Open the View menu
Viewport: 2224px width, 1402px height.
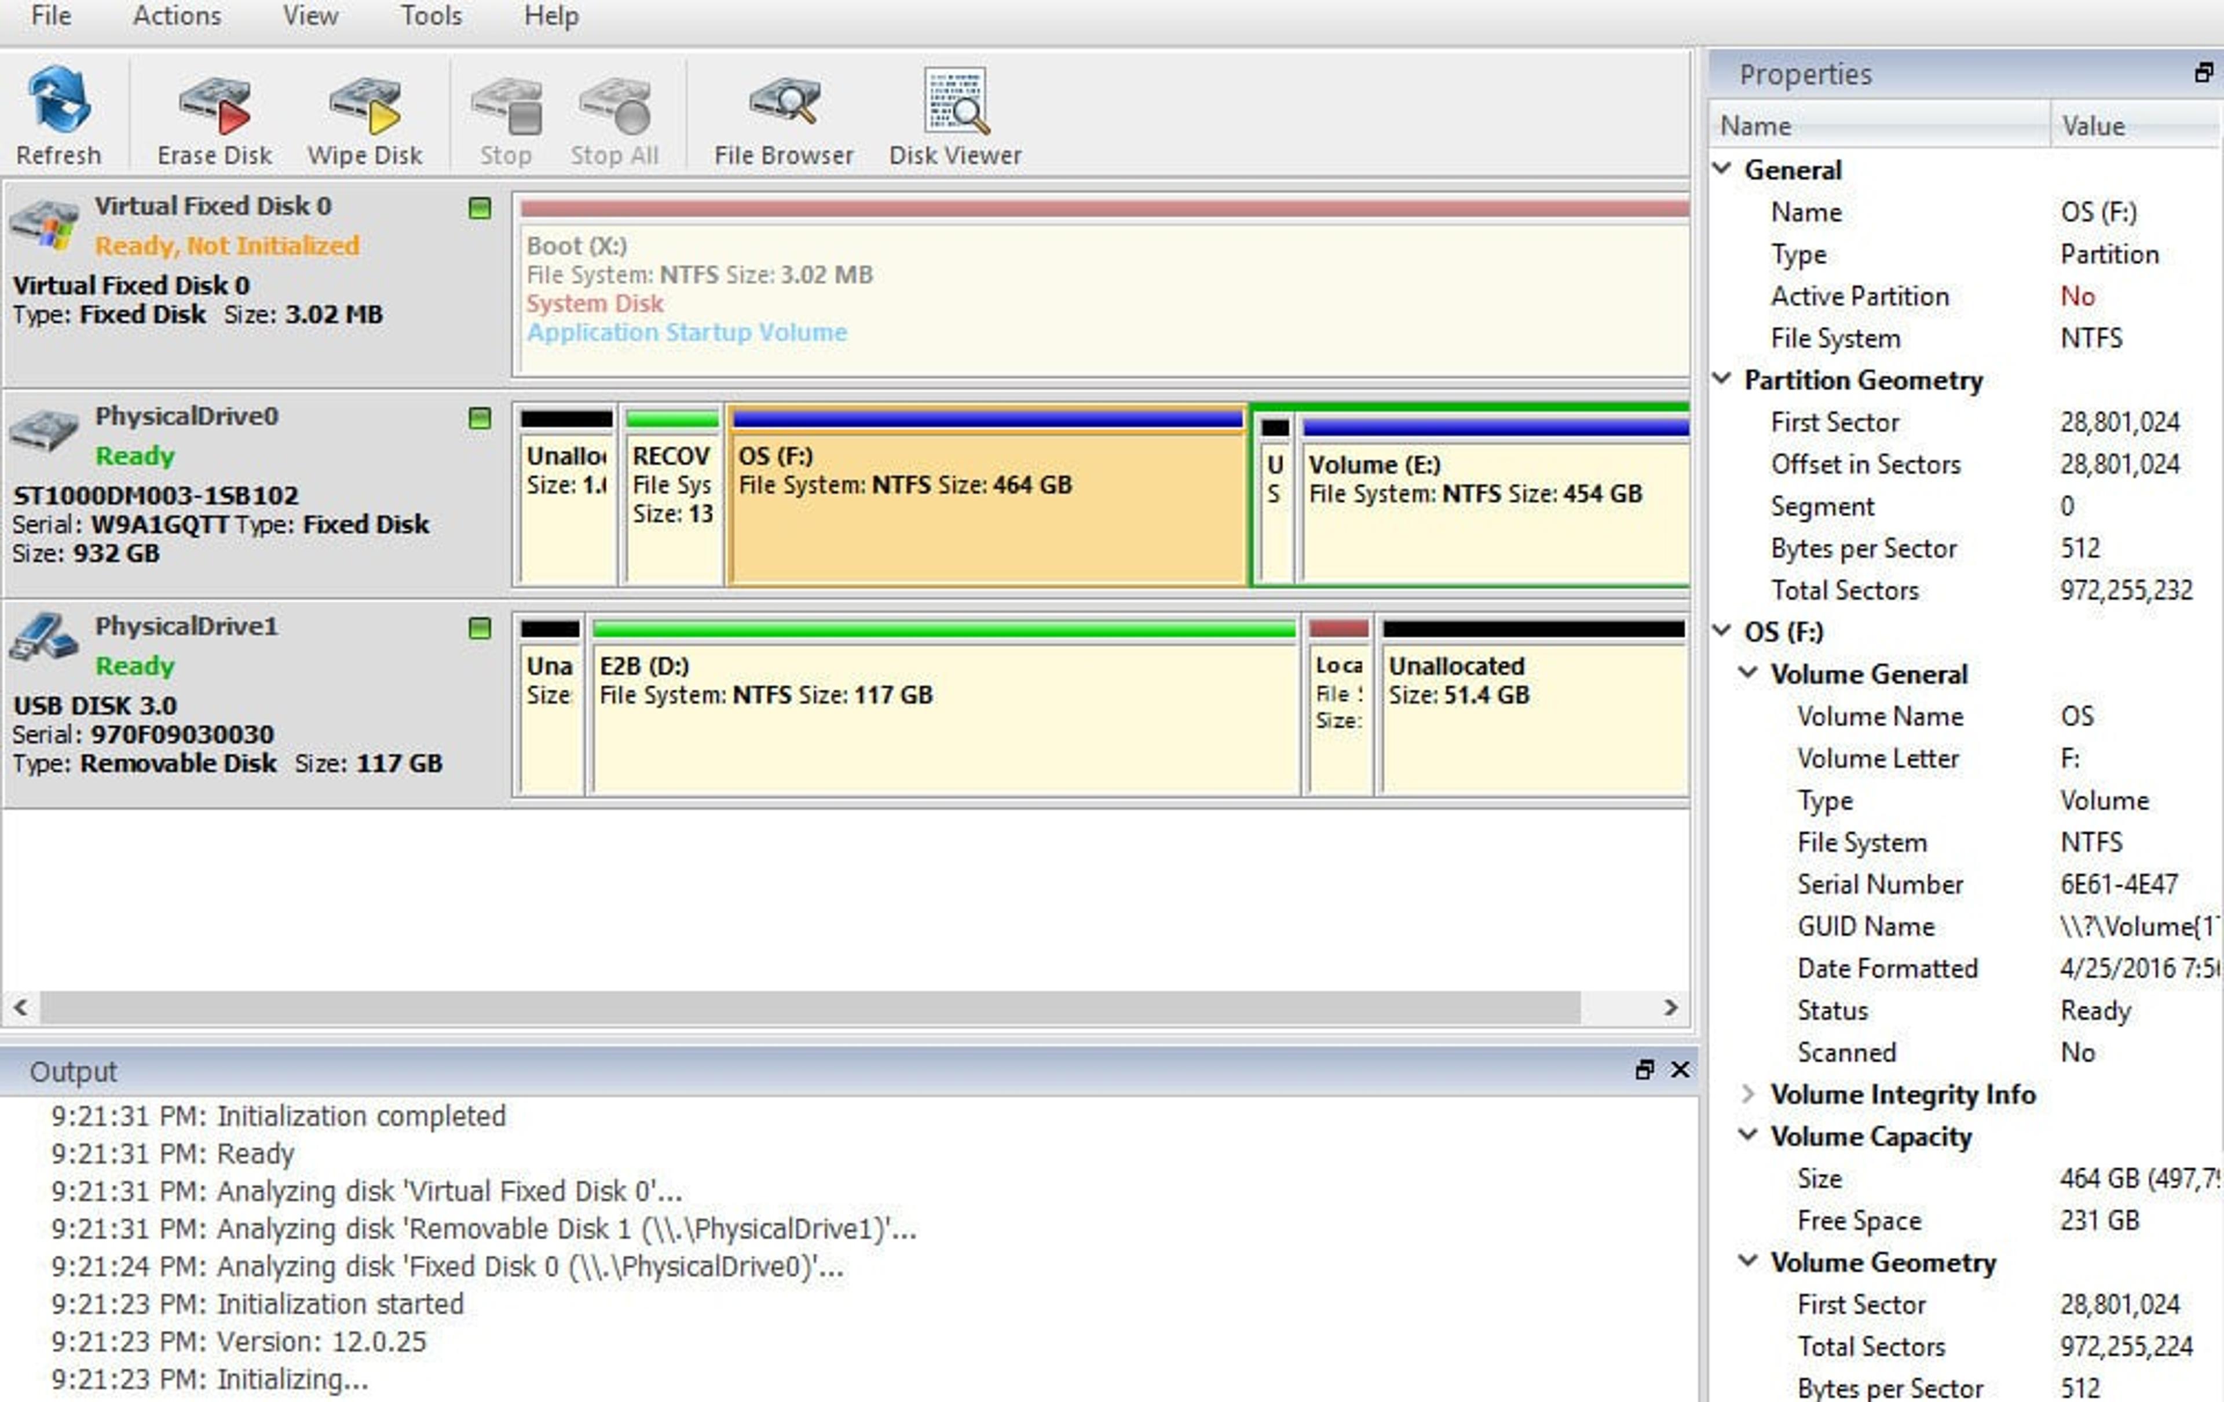(x=310, y=16)
